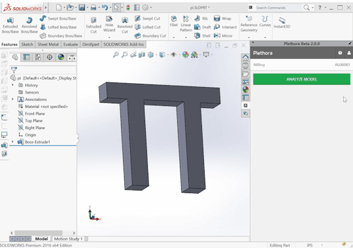The image size is (353, 248).
Task: Open the FeatureManager design tree tab
Action: tap(15, 57)
